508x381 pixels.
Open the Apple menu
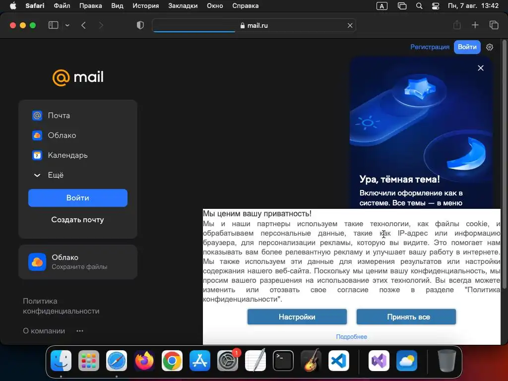(13, 6)
